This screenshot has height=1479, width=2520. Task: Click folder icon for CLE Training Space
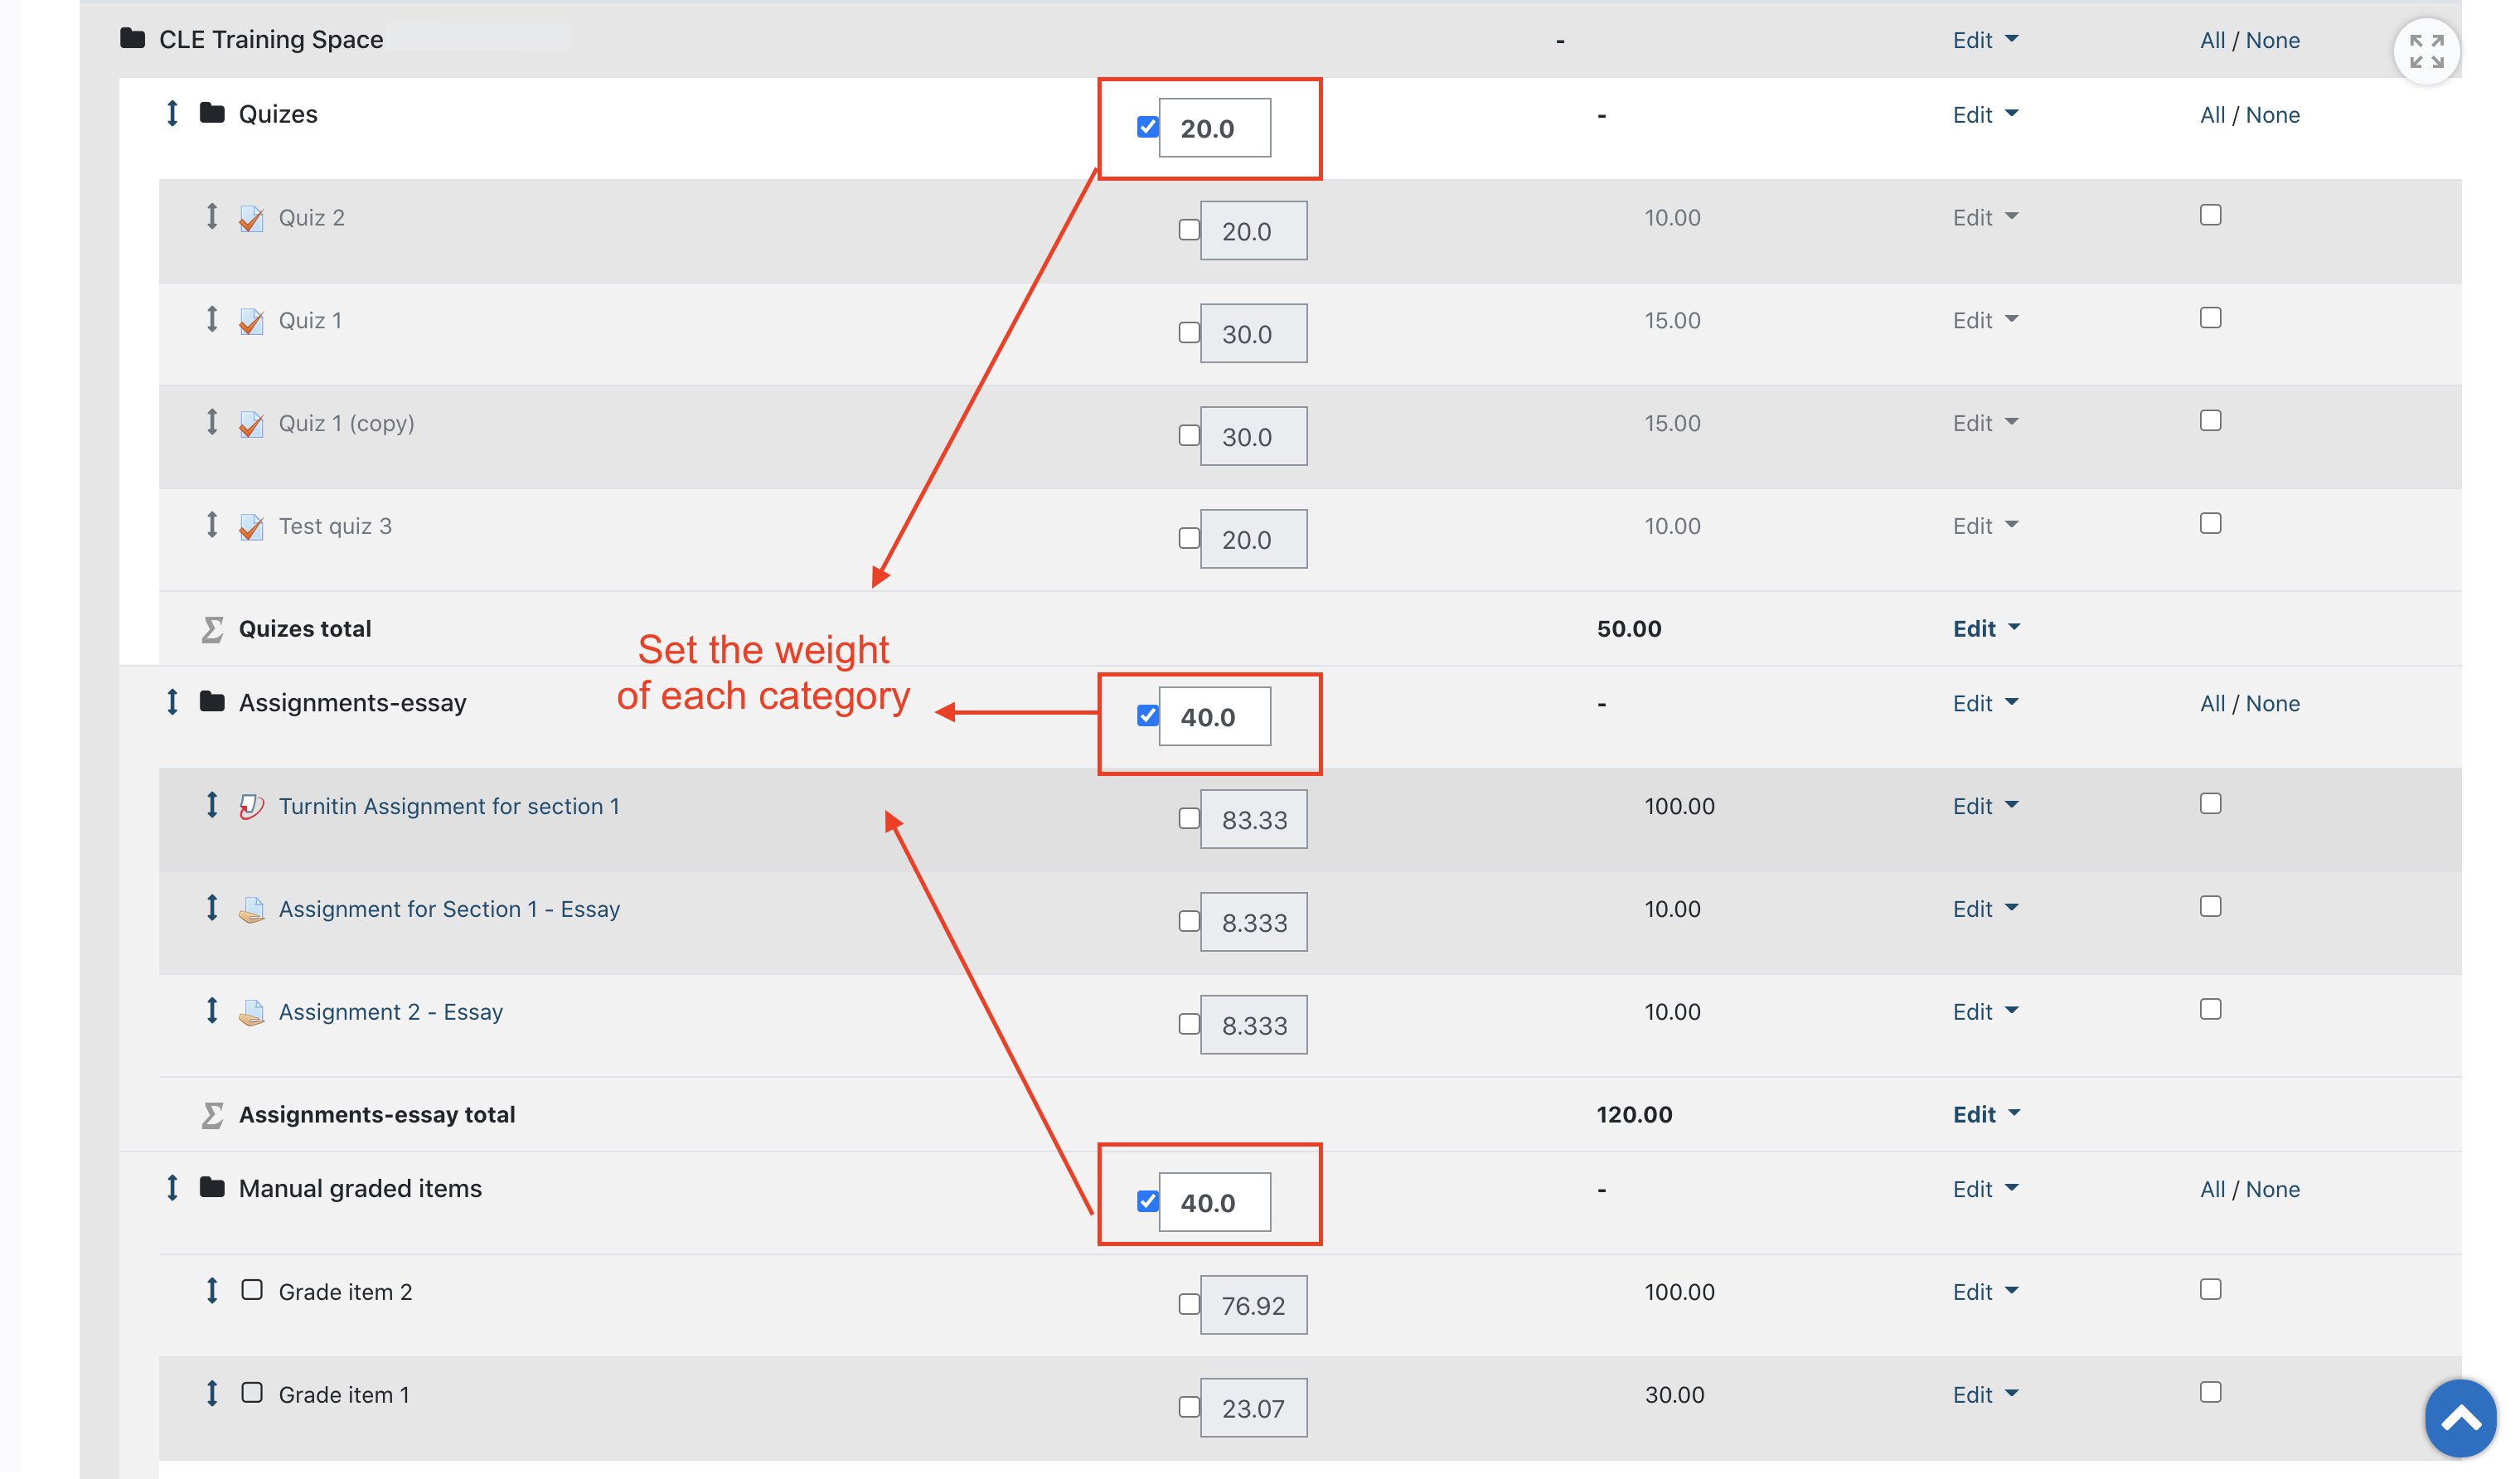[x=132, y=38]
